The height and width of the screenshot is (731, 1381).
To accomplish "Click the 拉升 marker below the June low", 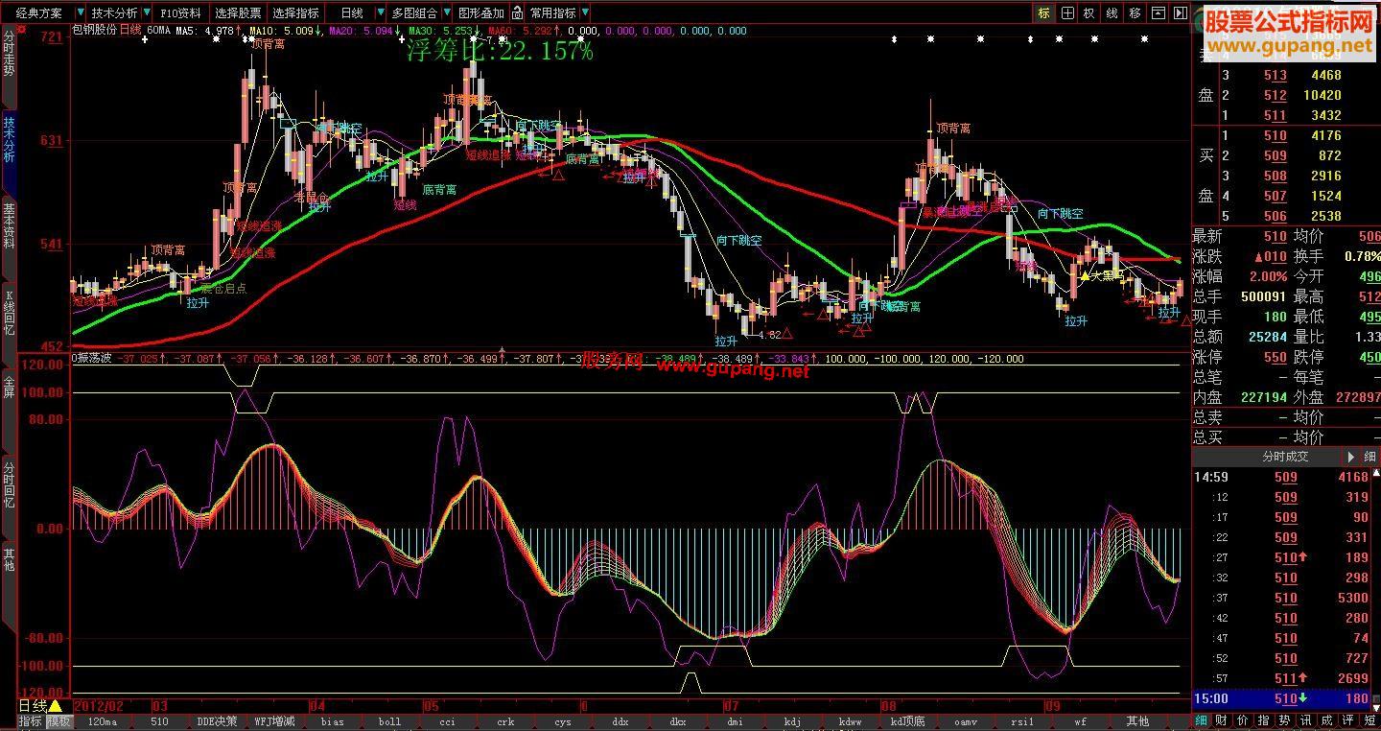I will [726, 342].
